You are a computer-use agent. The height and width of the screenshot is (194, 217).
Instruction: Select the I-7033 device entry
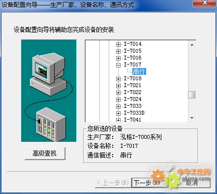(x=132, y=106)
